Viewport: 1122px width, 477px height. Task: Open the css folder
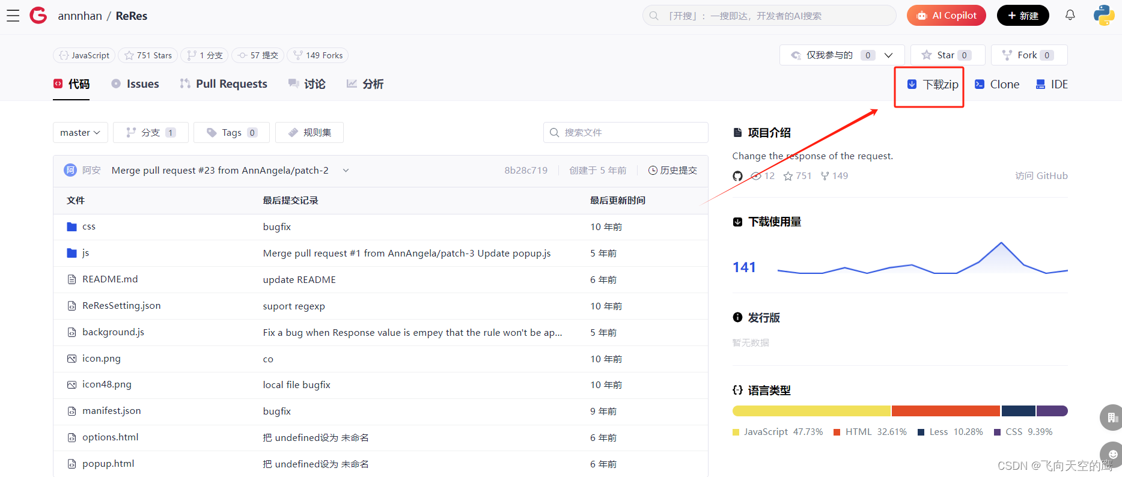tap(89, 226)
